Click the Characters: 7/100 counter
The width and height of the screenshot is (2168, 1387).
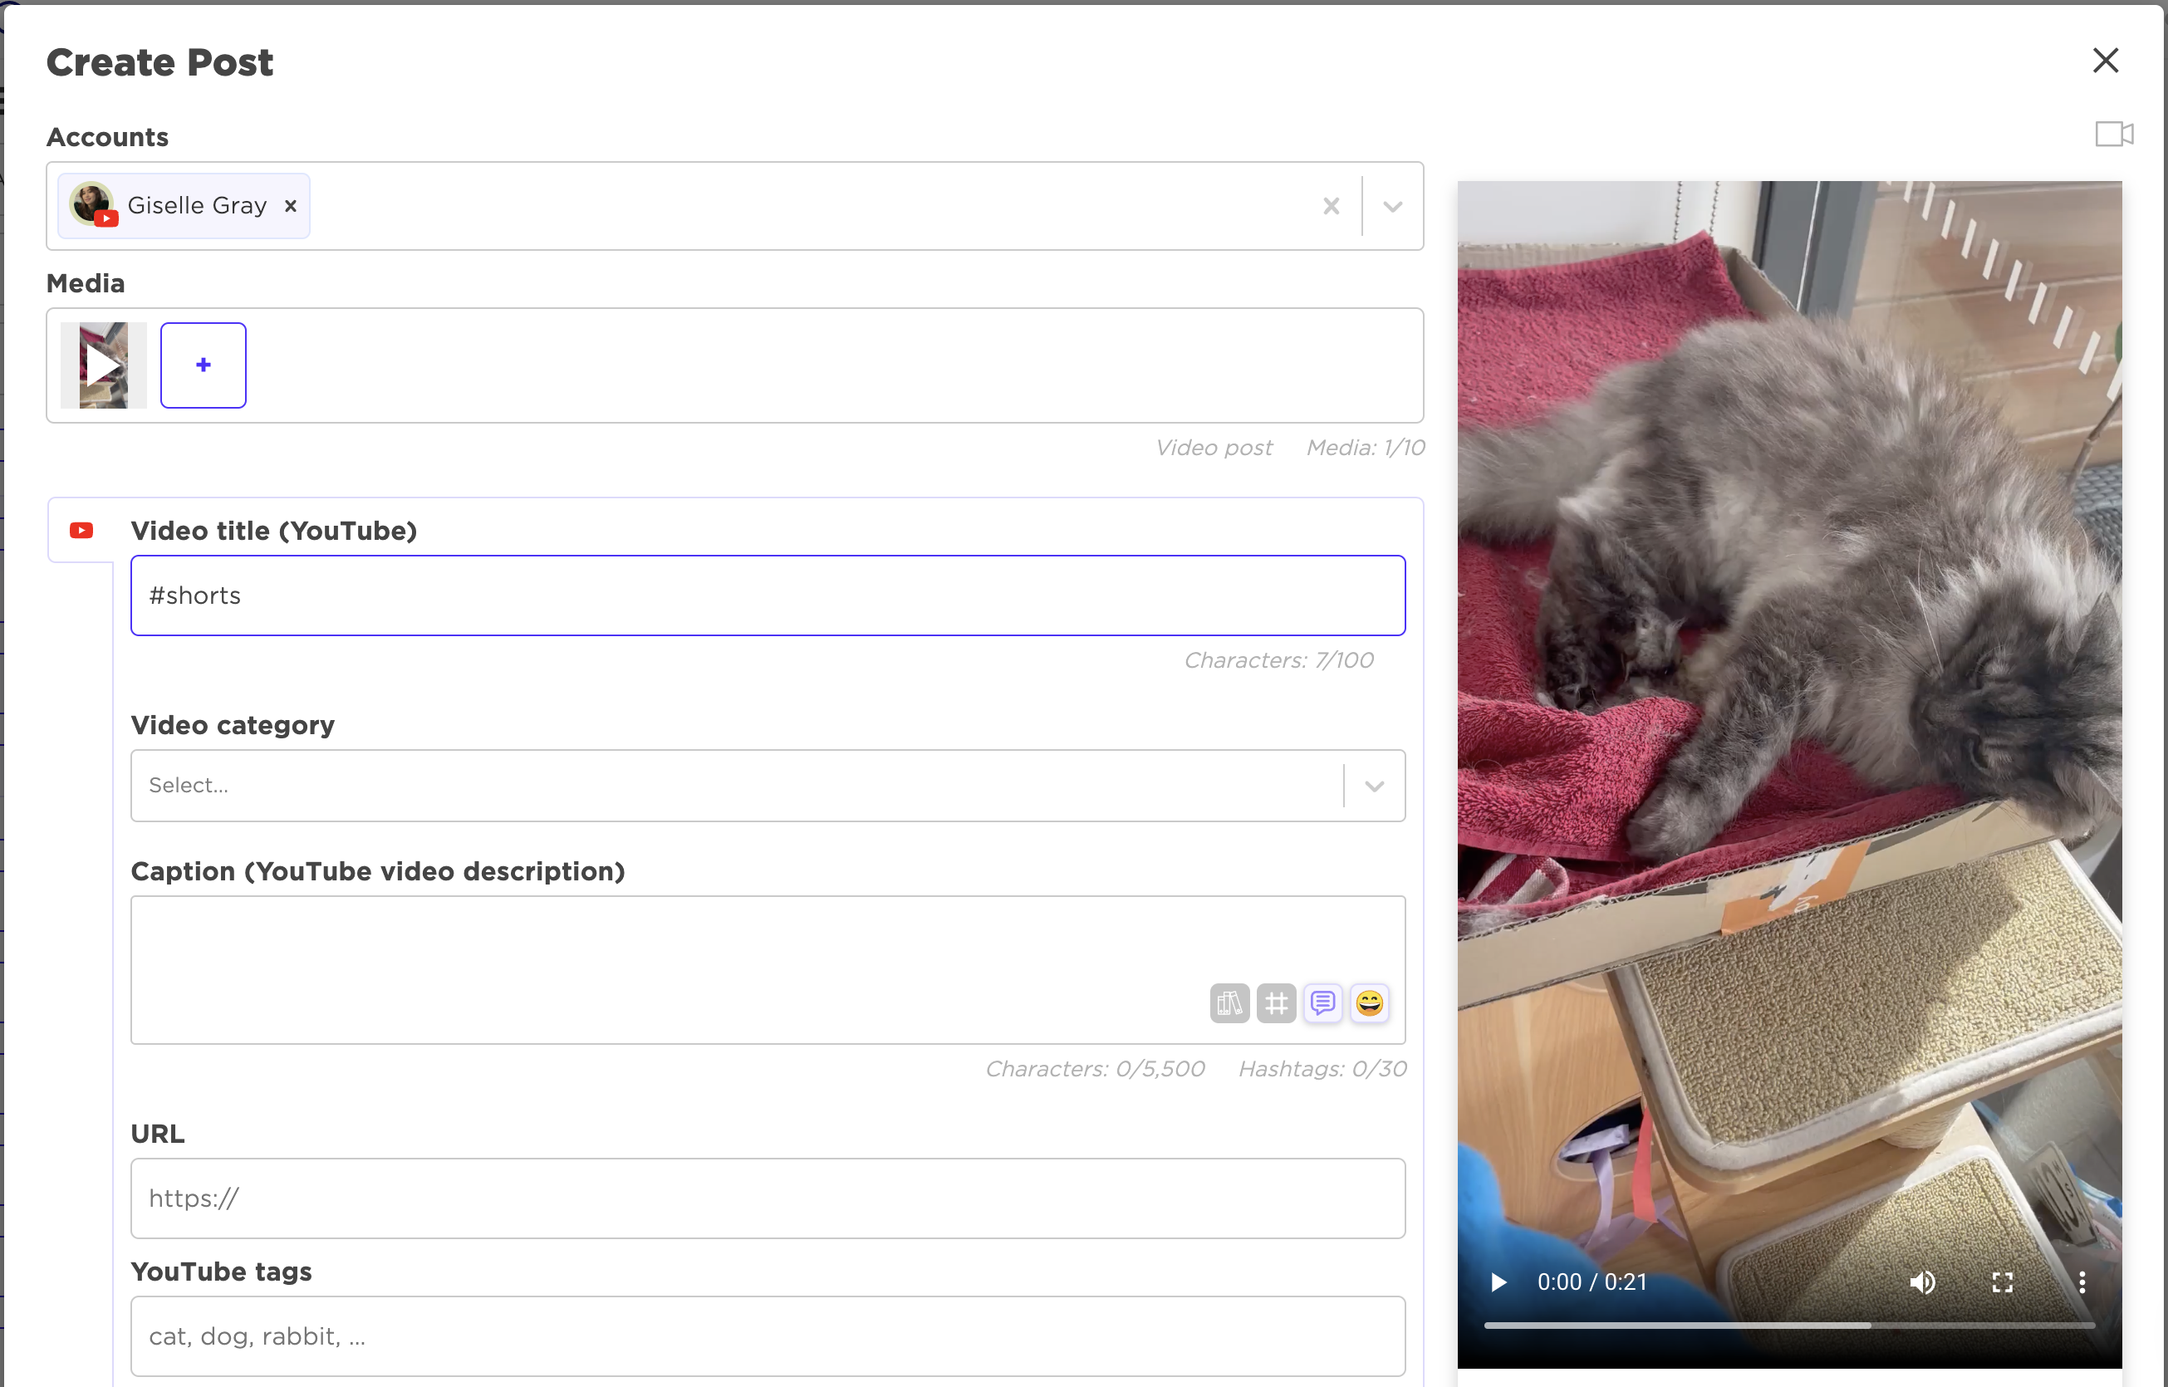tap(1278, 660)
